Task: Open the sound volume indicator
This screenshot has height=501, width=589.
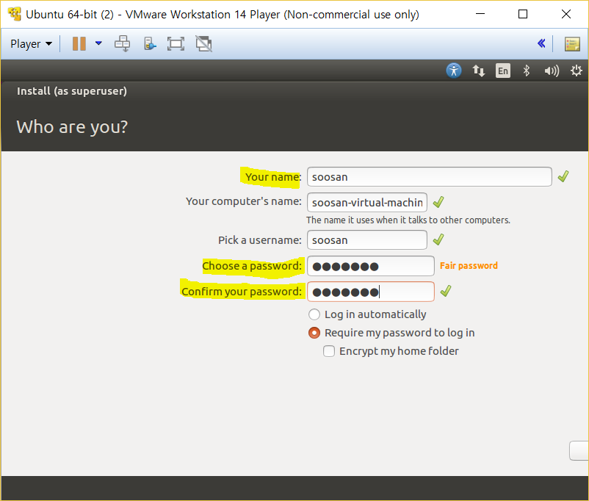Action: tap(551, 71)
